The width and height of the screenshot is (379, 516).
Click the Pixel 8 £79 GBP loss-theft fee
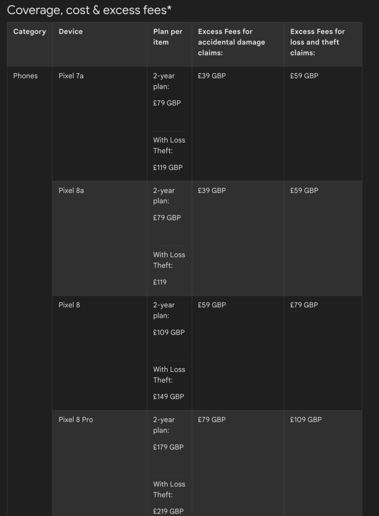click(304, 305)
